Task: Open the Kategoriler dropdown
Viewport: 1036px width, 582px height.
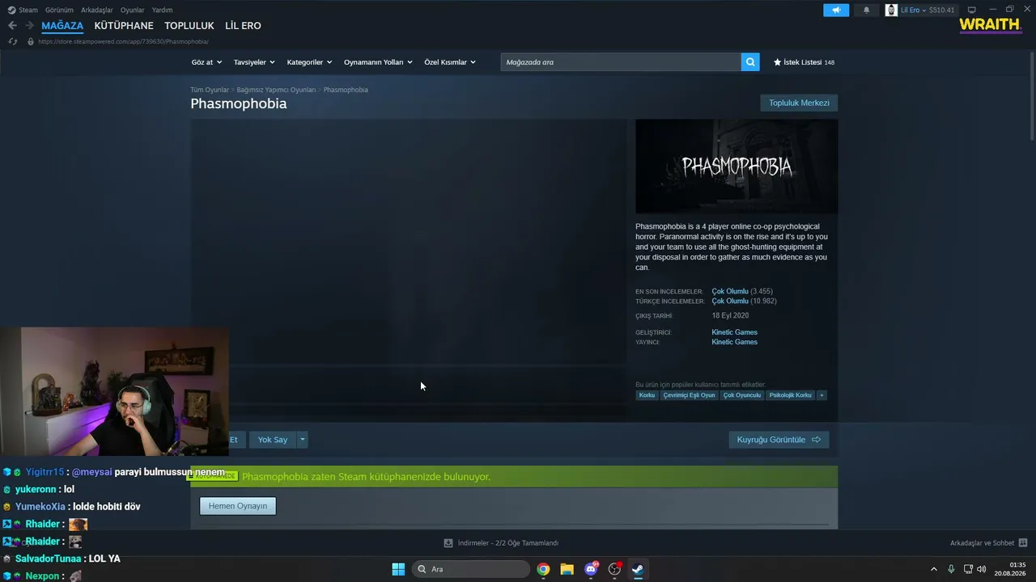Action: coord(309,62)
